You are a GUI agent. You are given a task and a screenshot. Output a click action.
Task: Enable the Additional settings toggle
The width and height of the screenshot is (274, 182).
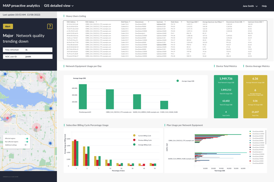pos(26,145)
